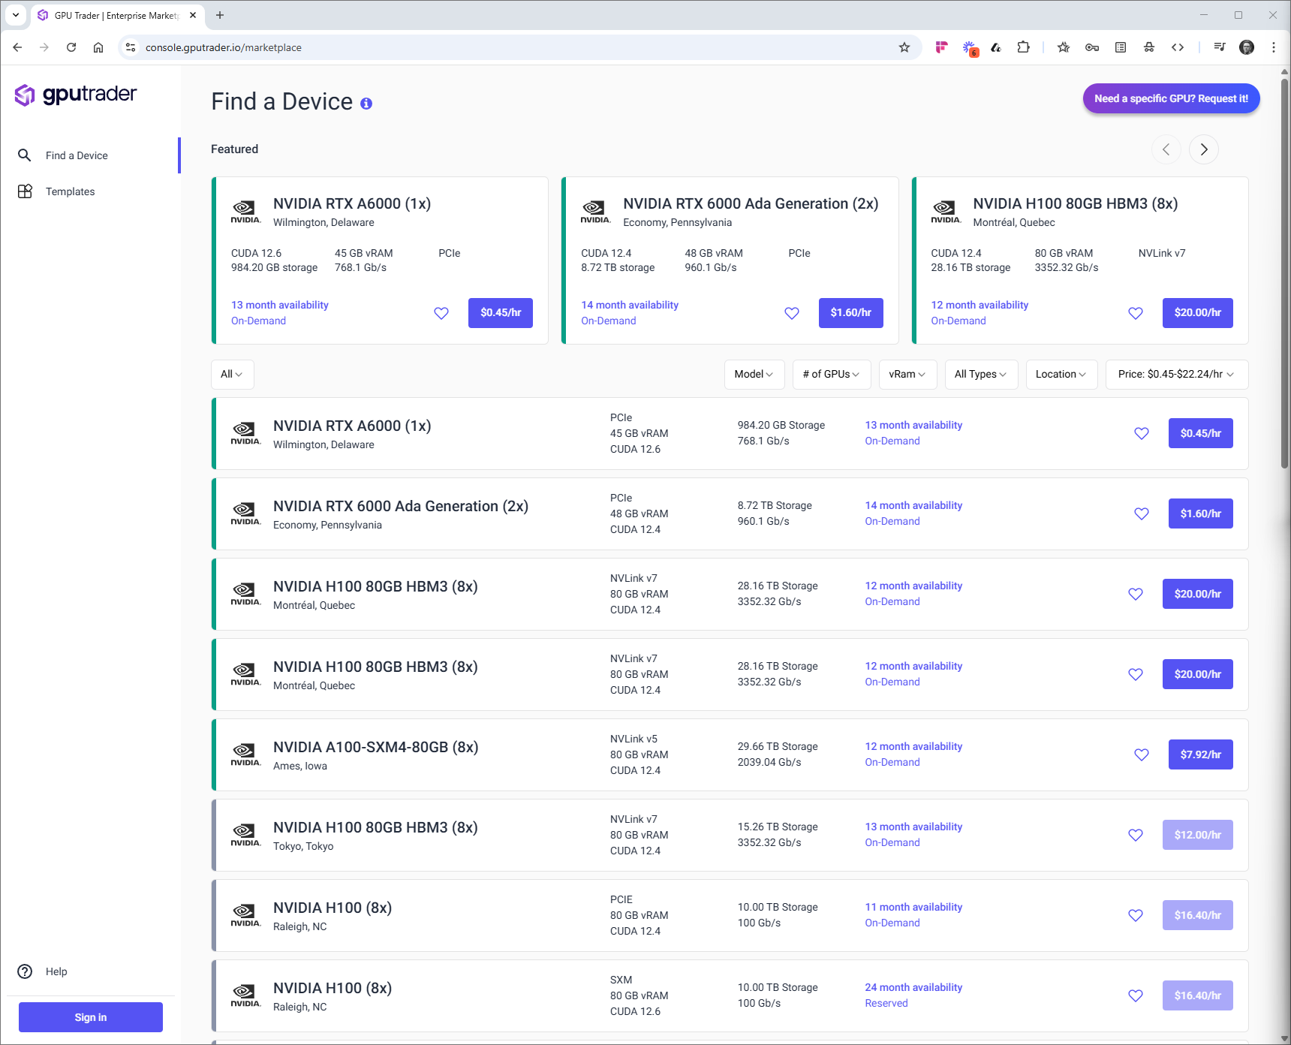Click the 11 month availability text
This screenshot has width=1291, height=1045.
913,907
